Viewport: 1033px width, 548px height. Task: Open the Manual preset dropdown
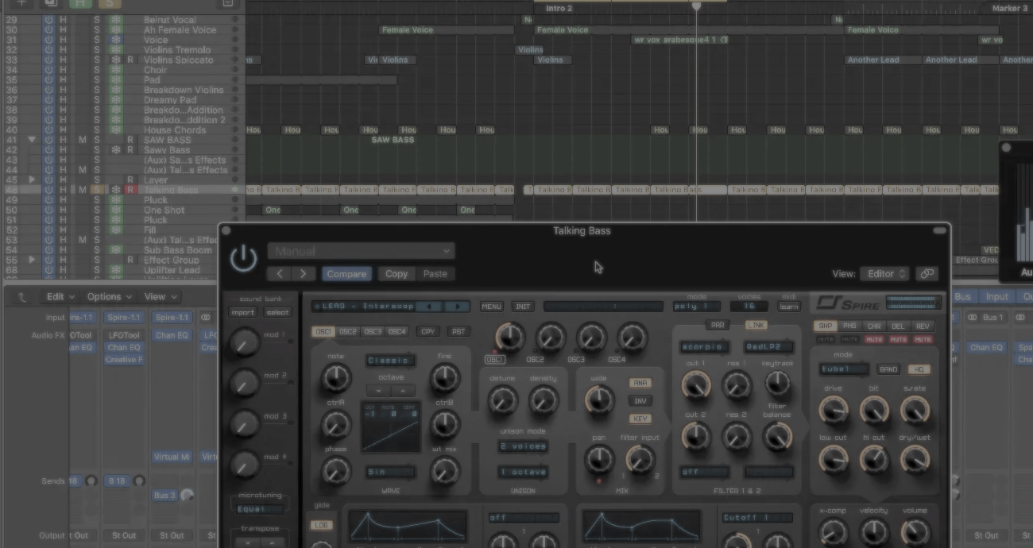[361, 251]
